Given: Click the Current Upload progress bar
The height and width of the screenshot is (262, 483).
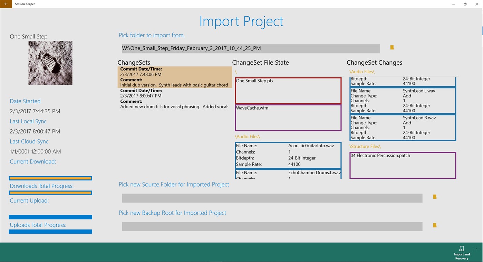Looking at the screenshot, I should (50, 217).
